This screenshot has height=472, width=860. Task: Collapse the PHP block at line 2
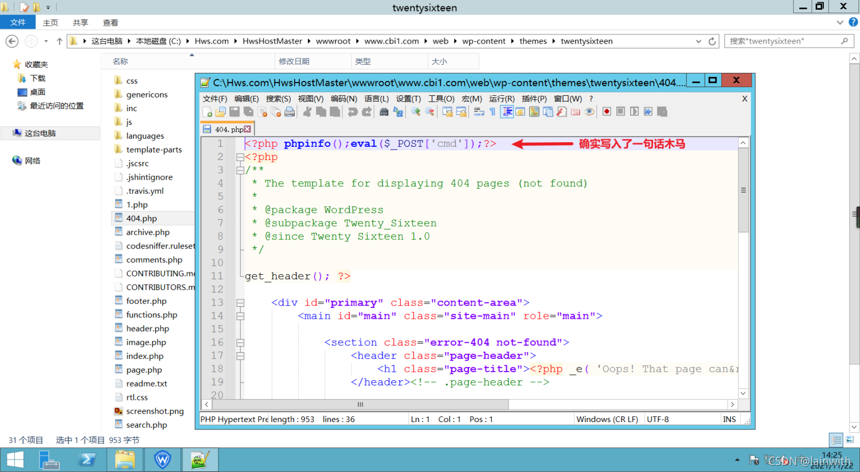(240, 157)
